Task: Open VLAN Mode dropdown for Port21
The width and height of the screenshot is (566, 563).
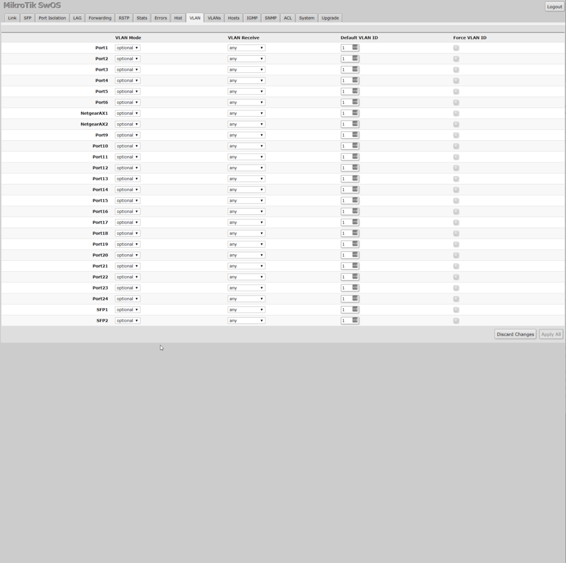Action: tap(127, 266)
